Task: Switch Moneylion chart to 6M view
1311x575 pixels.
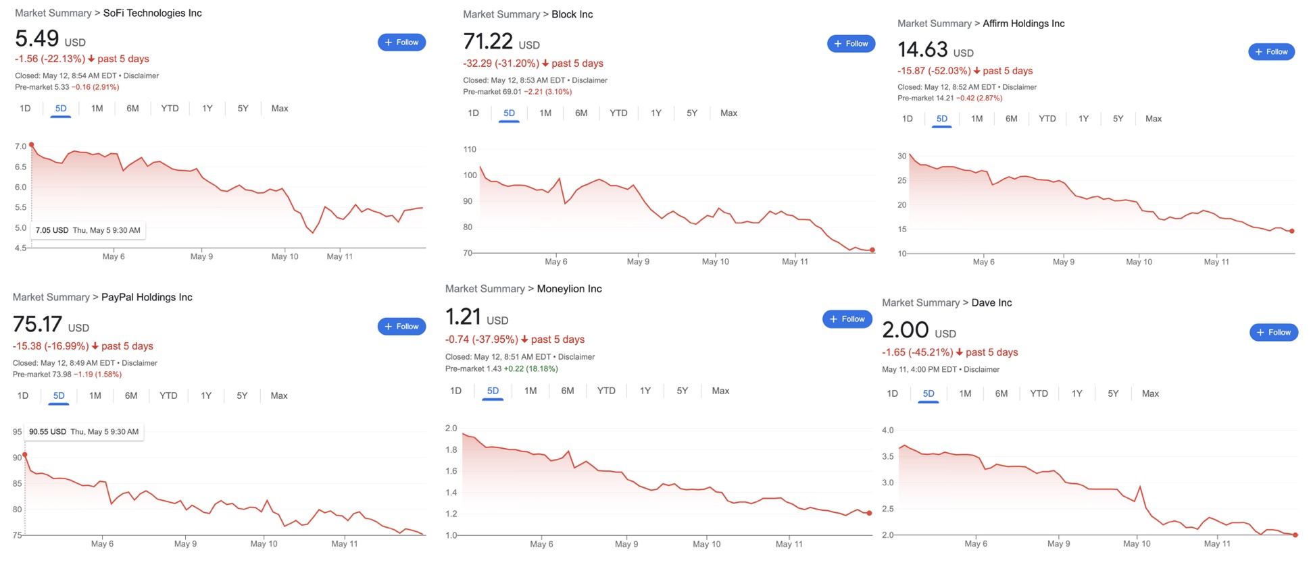Action: (567, 391)
